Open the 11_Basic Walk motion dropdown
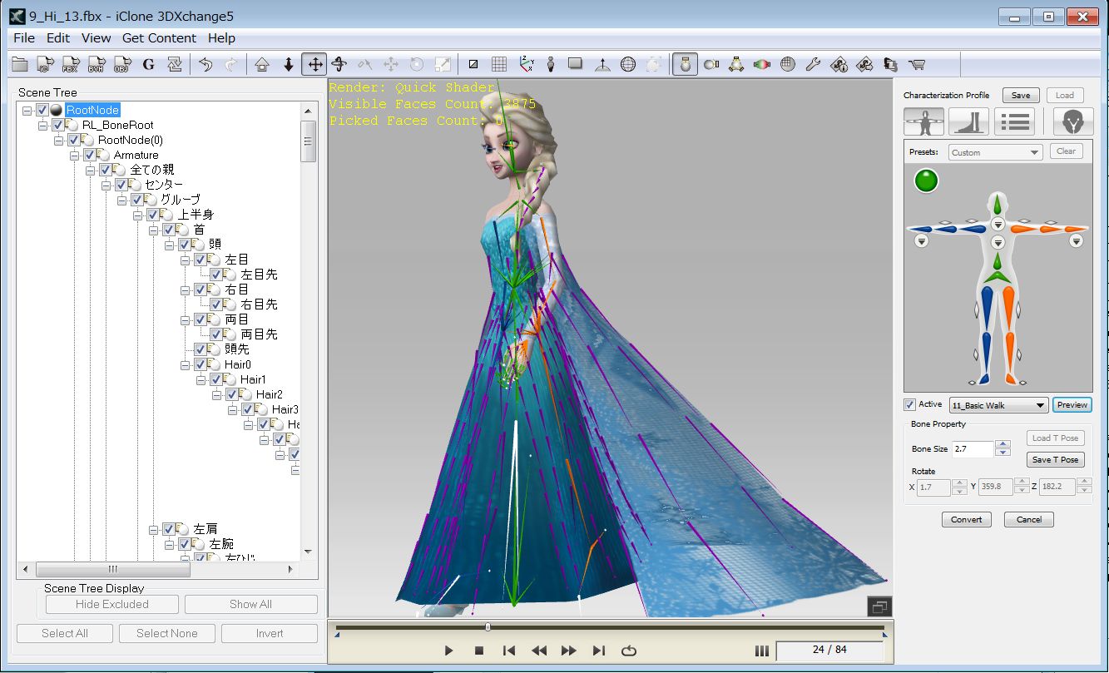The image size is (1109, 673). click(x=998, y=405)
